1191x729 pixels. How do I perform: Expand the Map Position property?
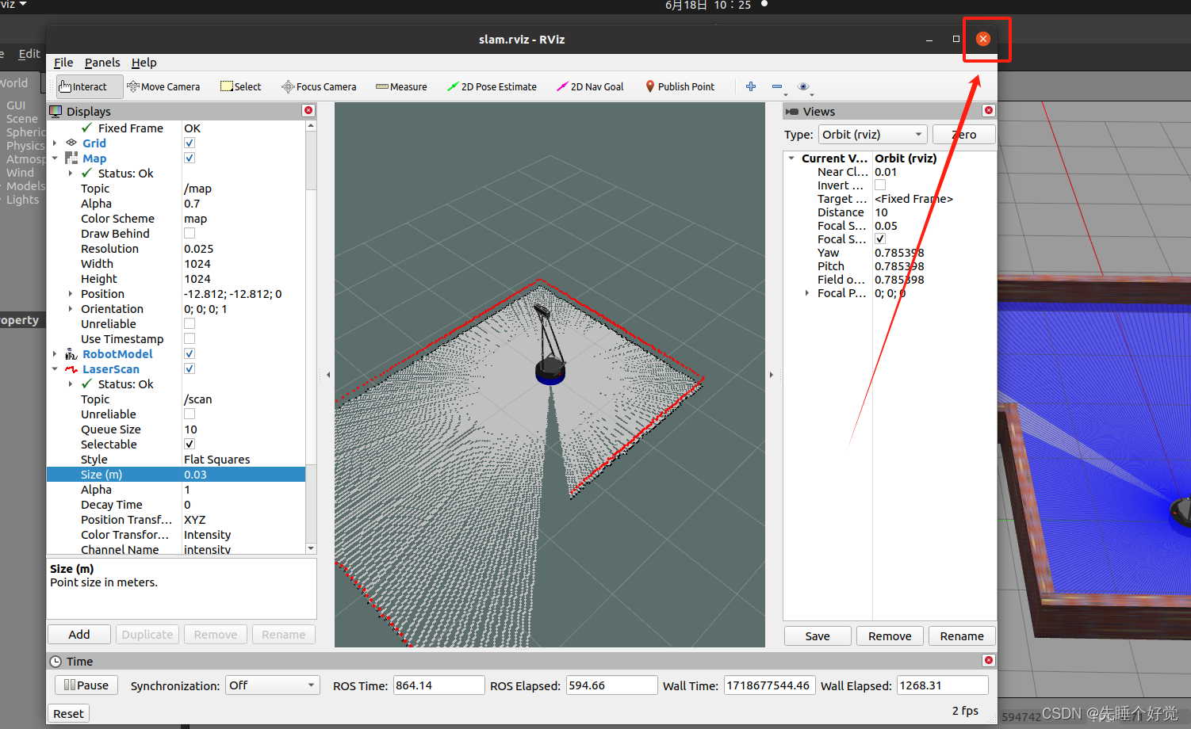point(71,294)
